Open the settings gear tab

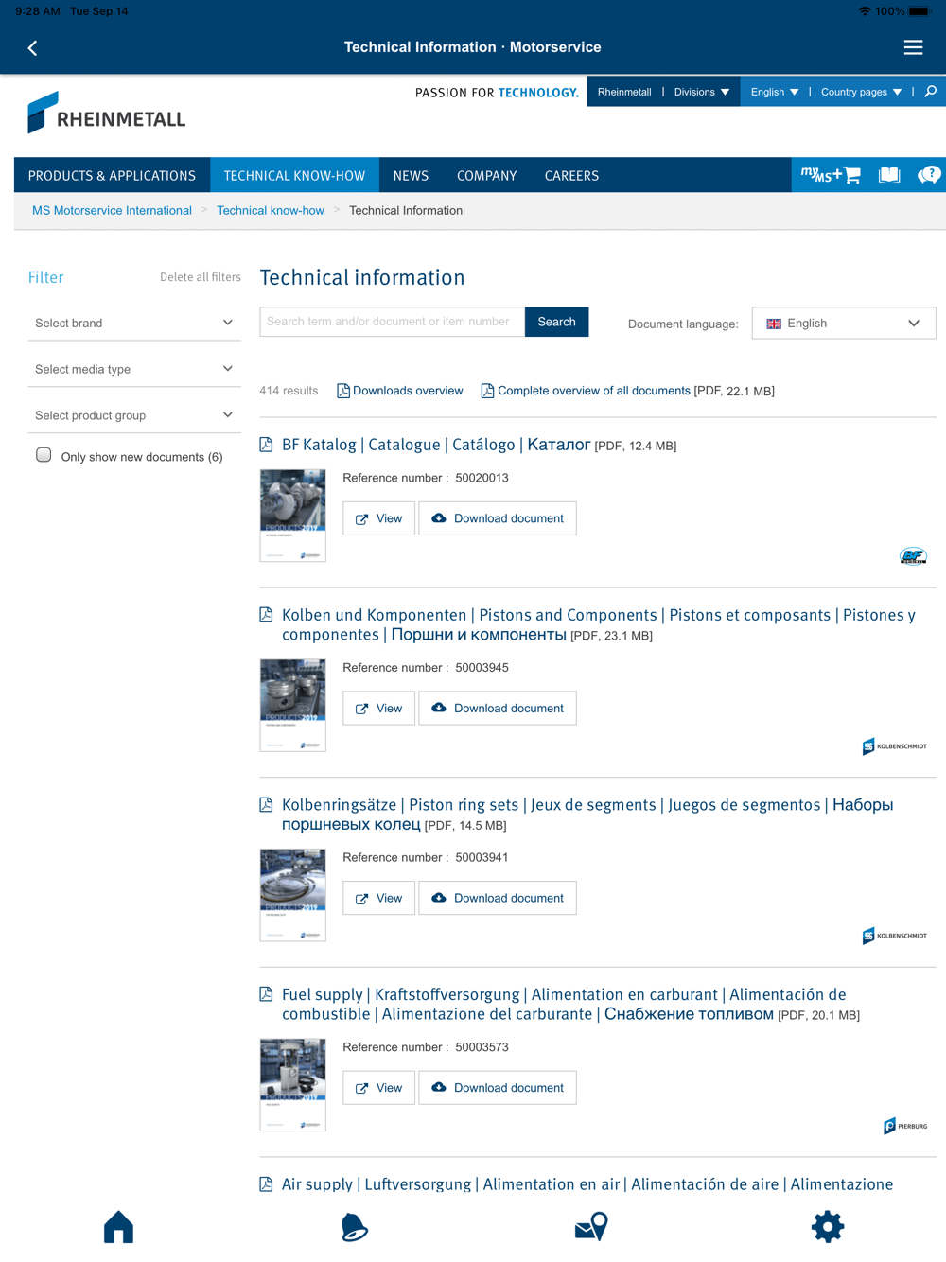tap(828, 1226)
